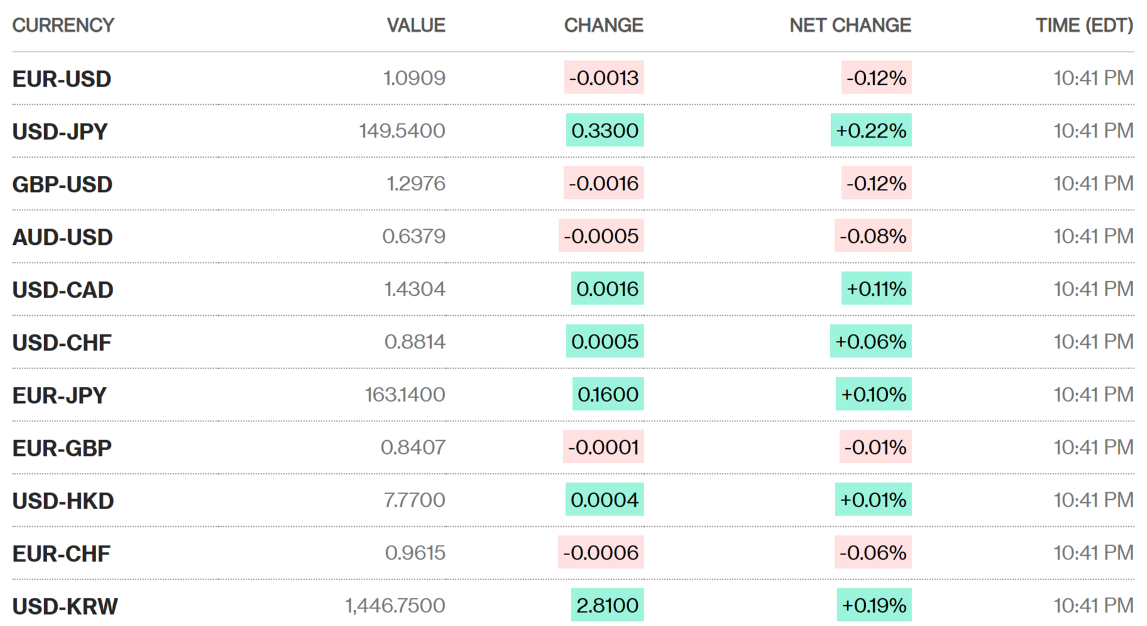Select the USD-KRW currency pair
Viewport: 1147px width, 626px height.
click(x=65, y=607)
